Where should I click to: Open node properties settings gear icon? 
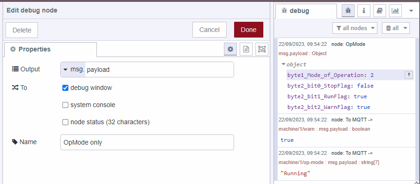pos(230,49)
